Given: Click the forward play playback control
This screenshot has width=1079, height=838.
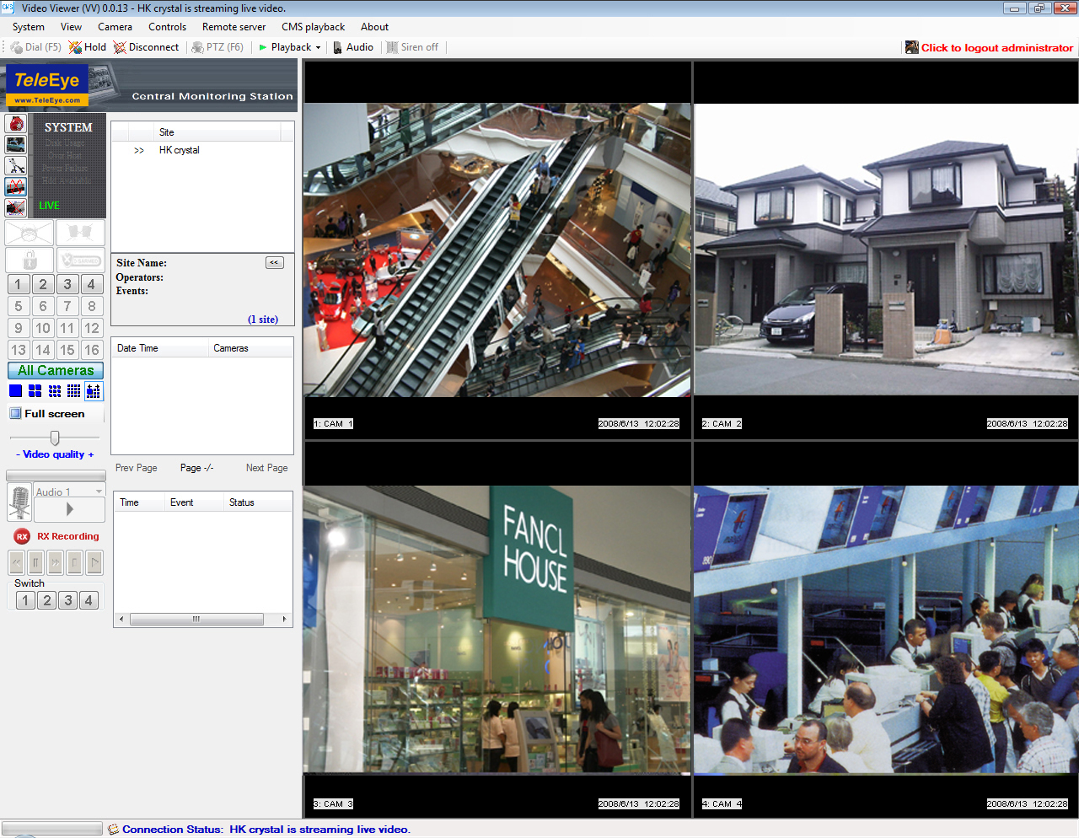Looking at the screenshot, I should (x=94, y=562).
